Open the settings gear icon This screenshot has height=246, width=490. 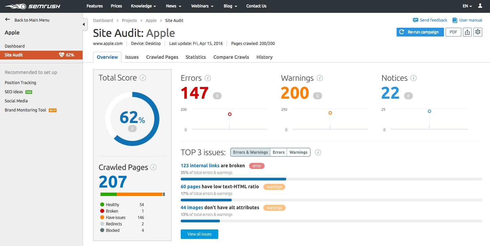pos(478,32)
